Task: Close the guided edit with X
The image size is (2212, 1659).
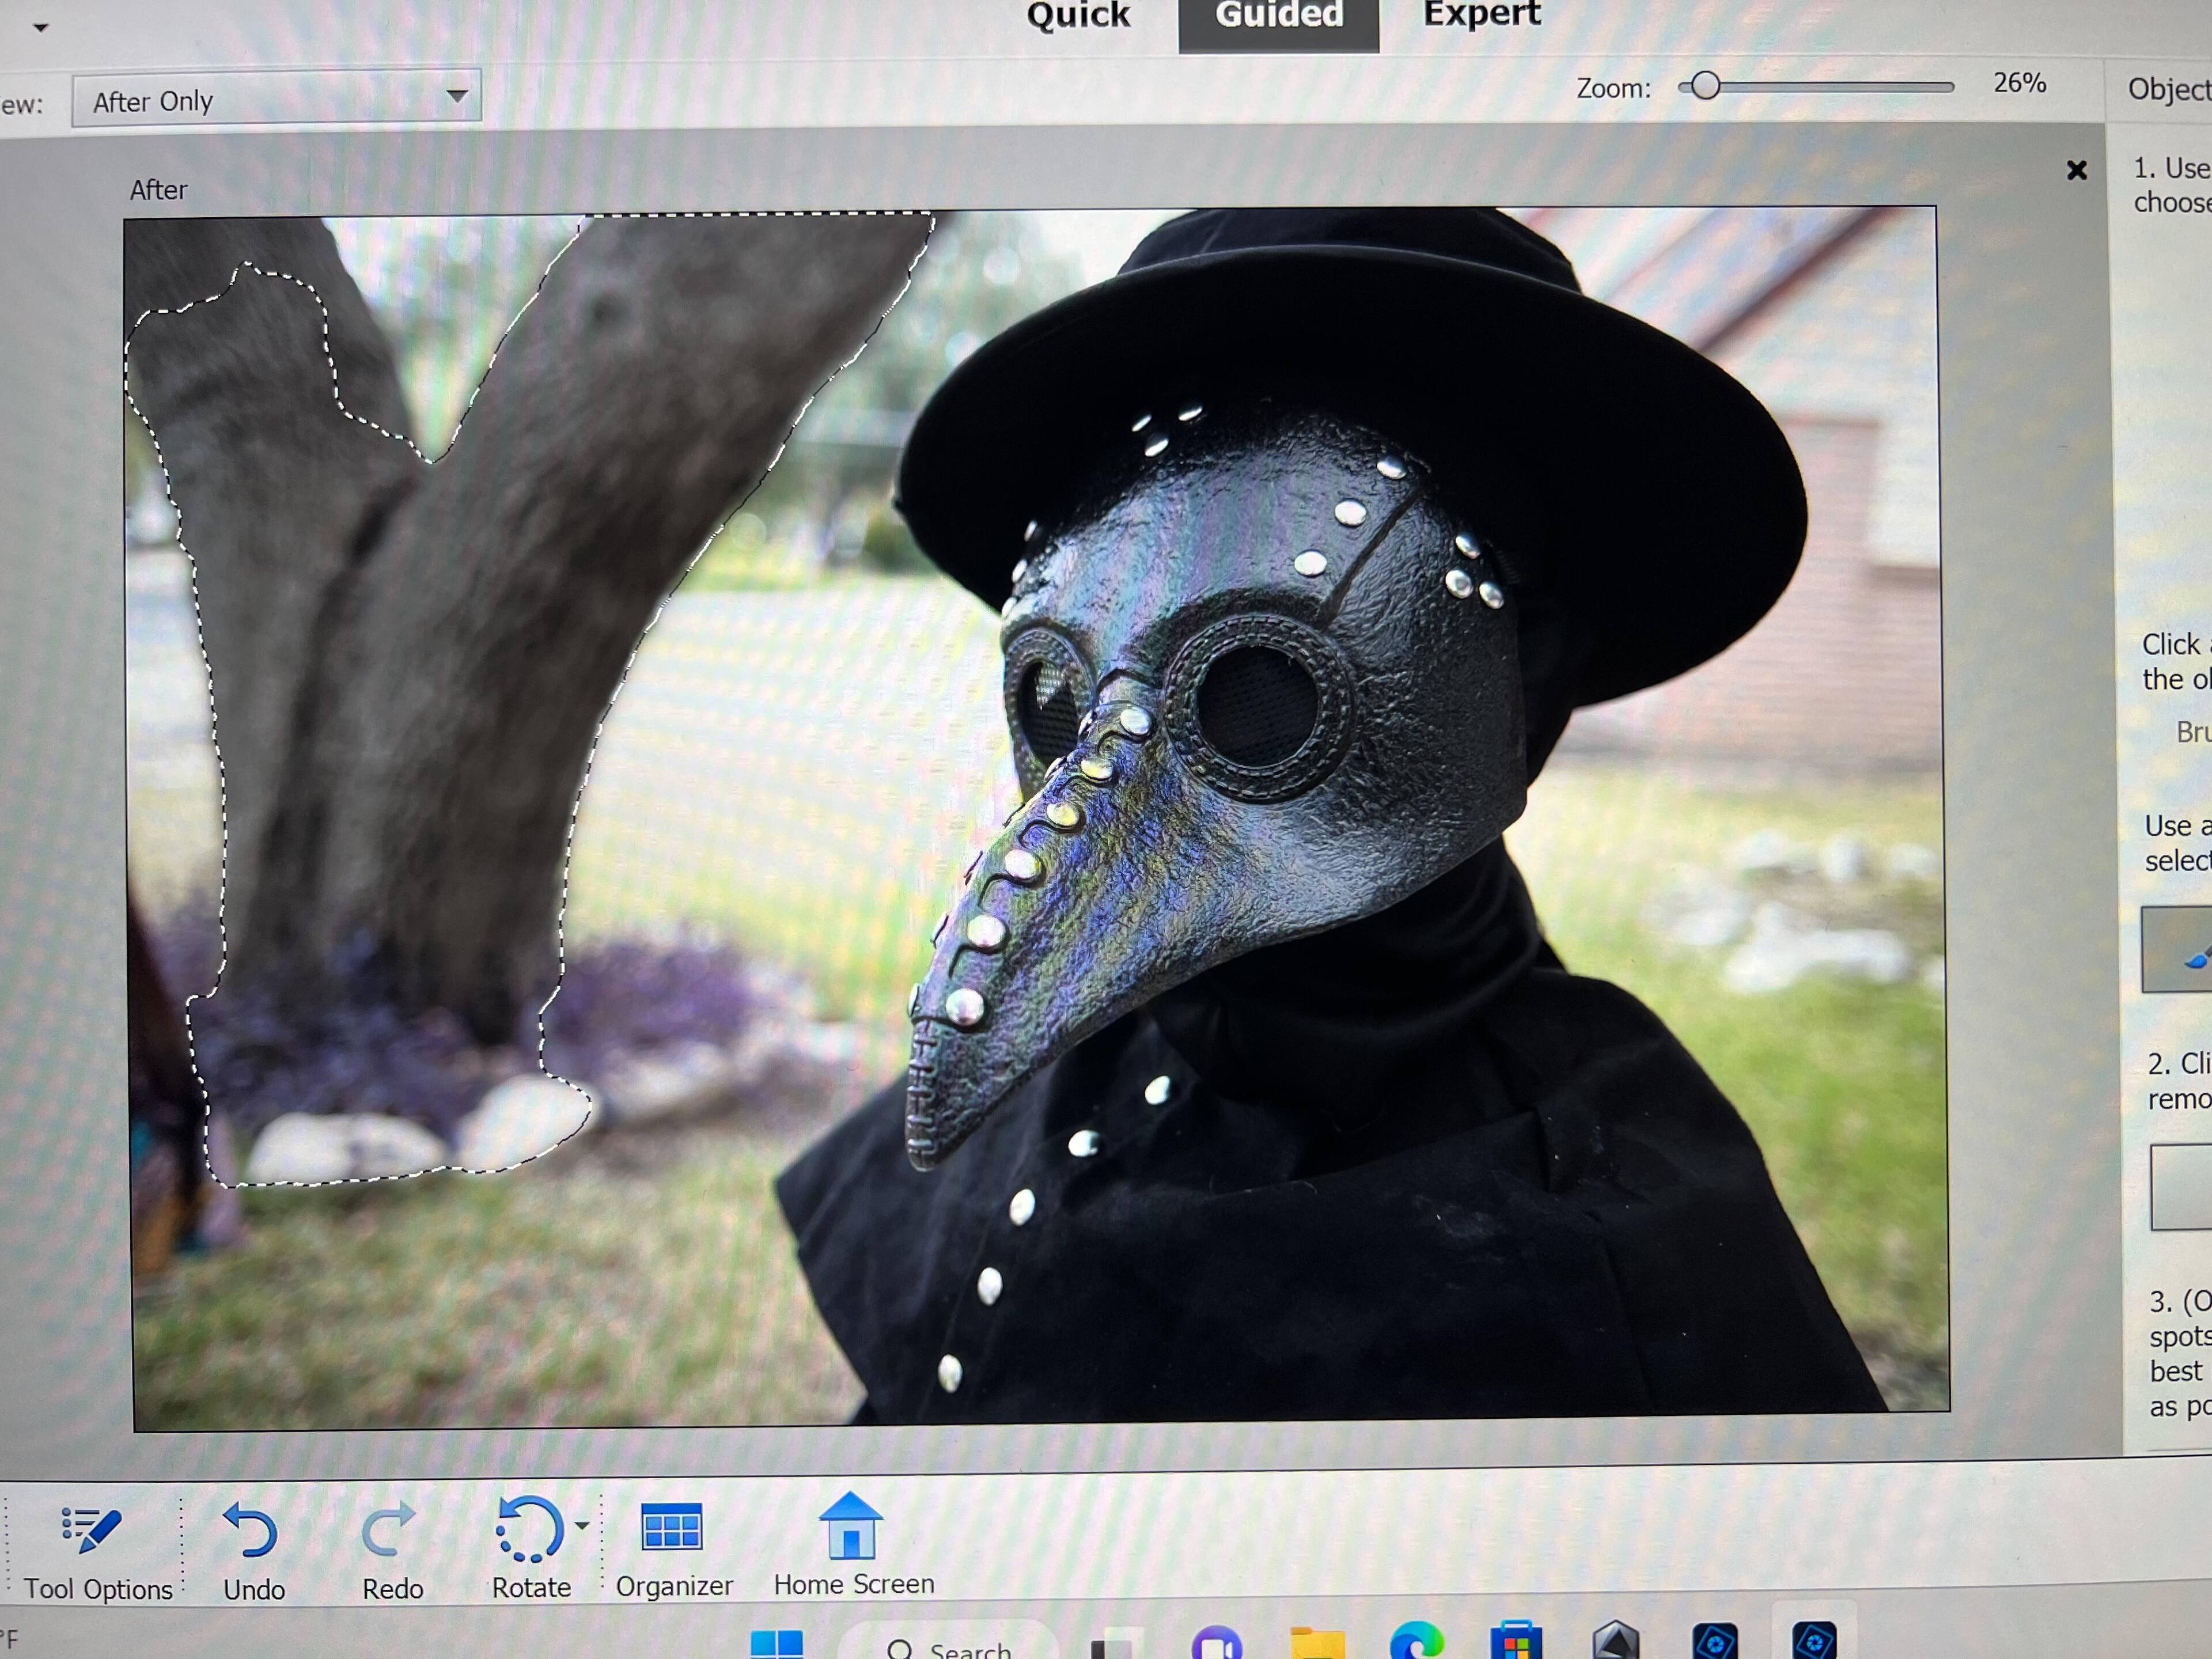Action: point(2077,171)
